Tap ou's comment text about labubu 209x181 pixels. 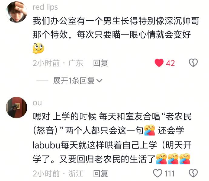click(112, 138)
